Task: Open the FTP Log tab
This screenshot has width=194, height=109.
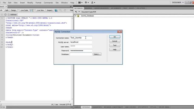Action: pyautogui.click(x=153, y=107)
